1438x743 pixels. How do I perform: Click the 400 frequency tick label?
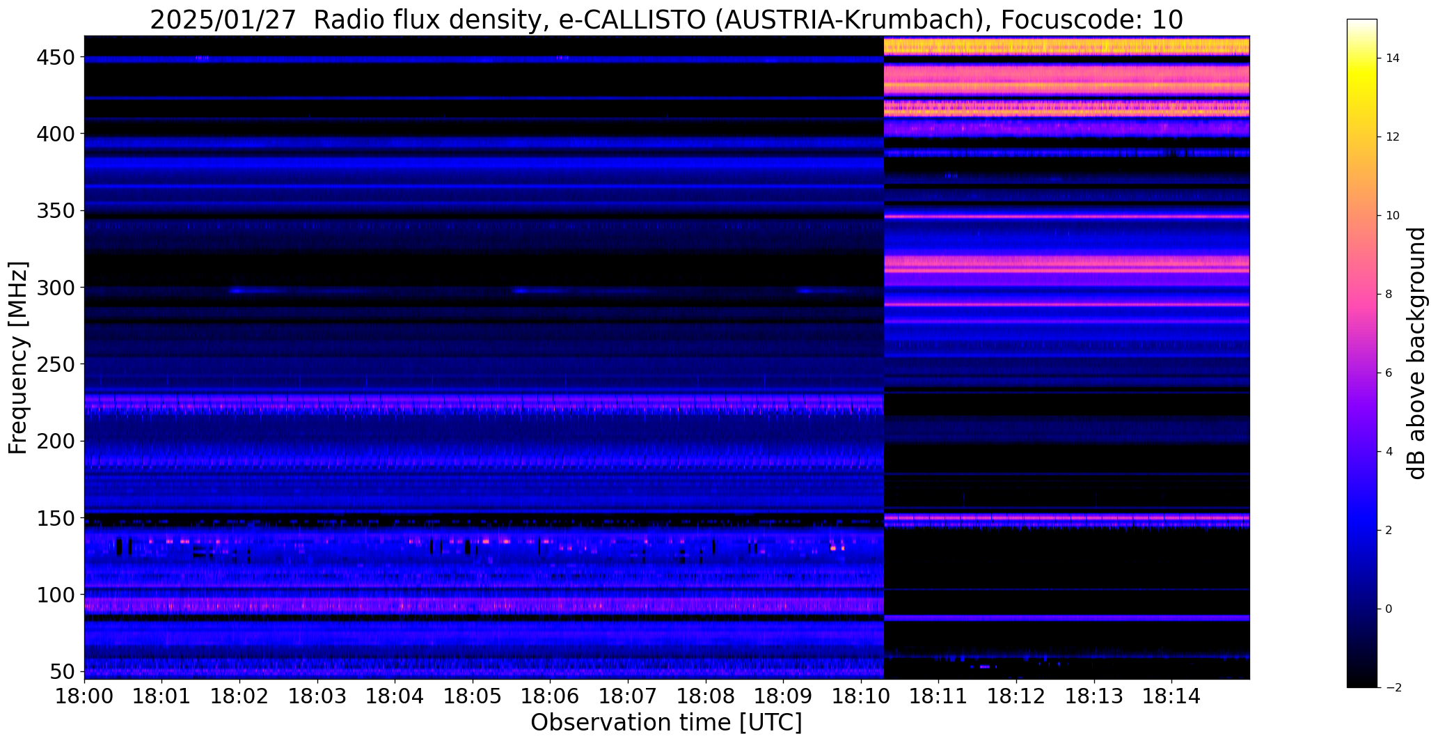(x=54, y=134)
